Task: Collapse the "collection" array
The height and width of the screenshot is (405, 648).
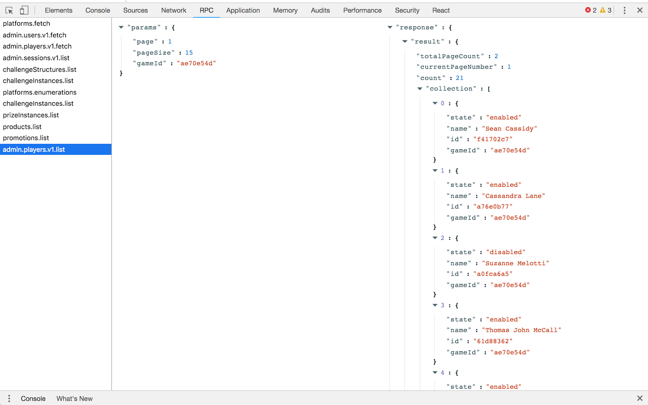Action: [x=420, y=89]
